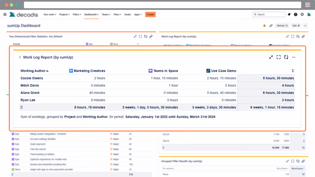Open the Assets menu item
This screenshot has width=315, height=177.
(x=128, y=14)
